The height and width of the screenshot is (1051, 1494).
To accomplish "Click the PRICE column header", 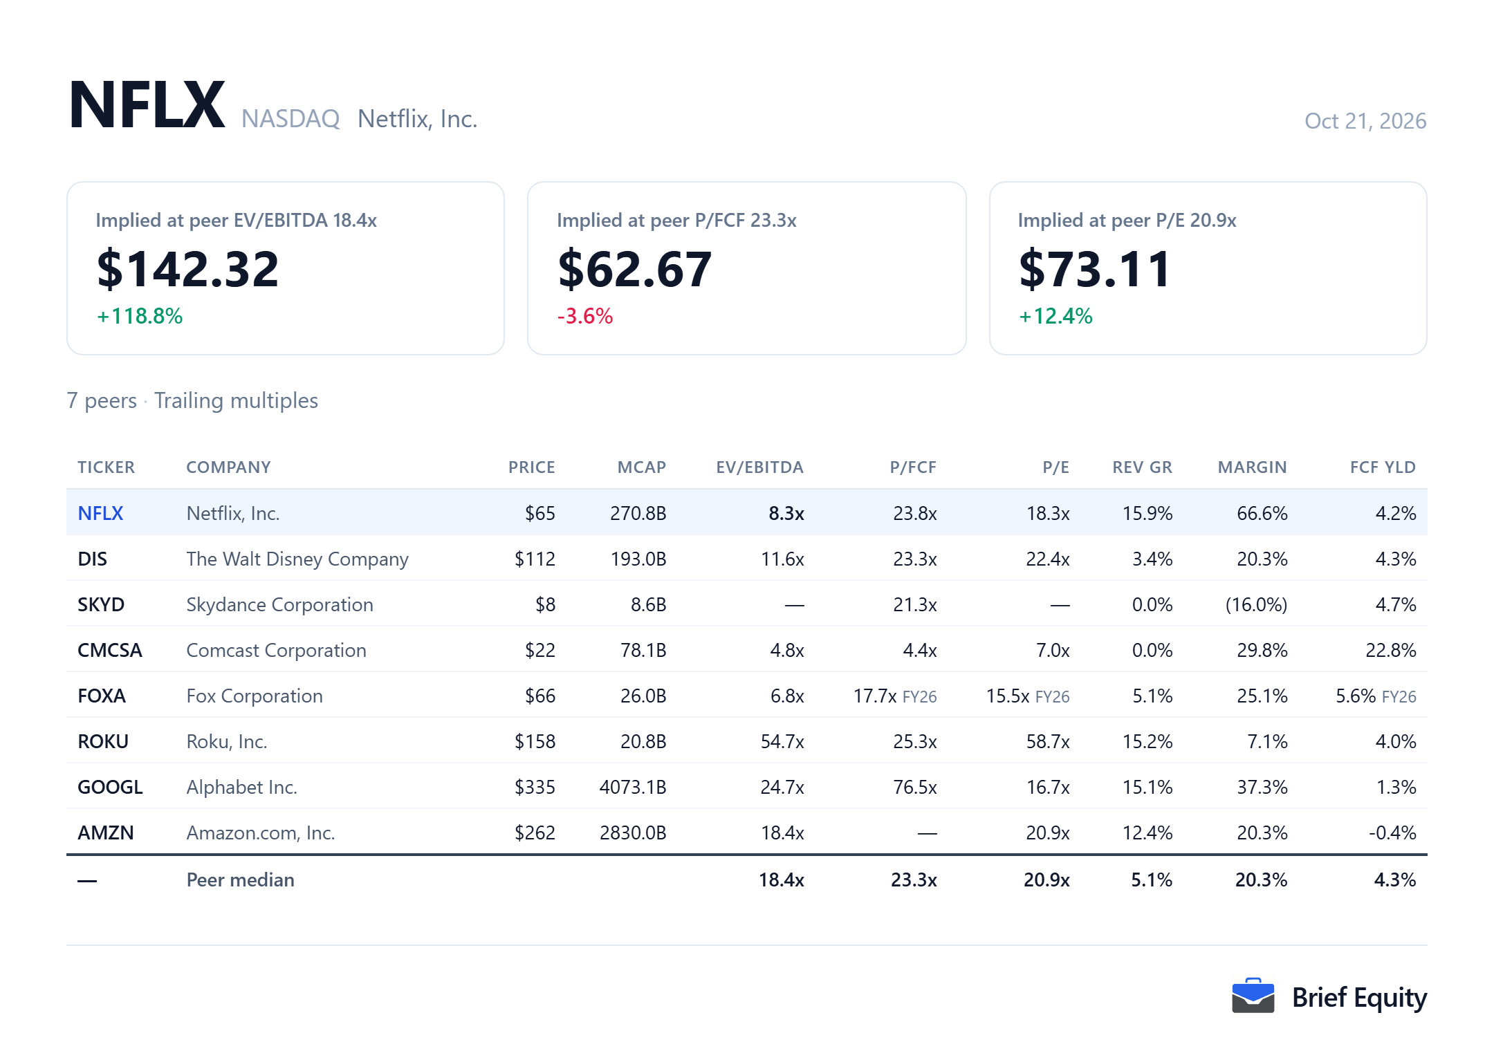I will (x=531, y=467).
